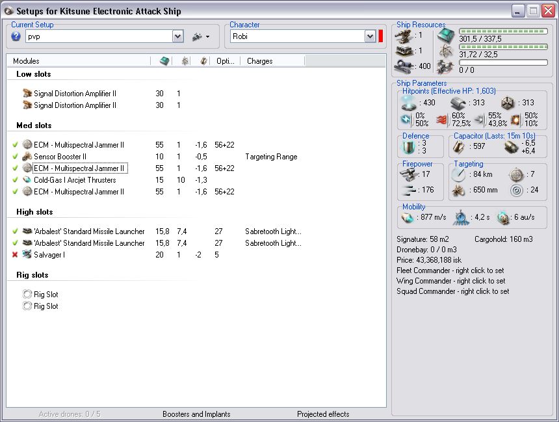Image resolution: width=559 pixels, height=422 pixels.
Task: Click Squad Commander - right click to set
Action: [453, 291]
